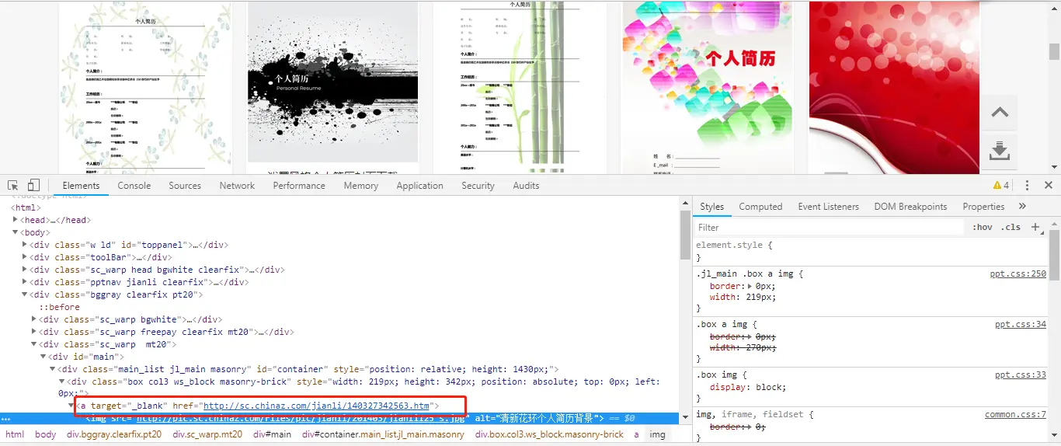Expand the head element node
The image size is (1061, 446).
[x=16, y=220]
